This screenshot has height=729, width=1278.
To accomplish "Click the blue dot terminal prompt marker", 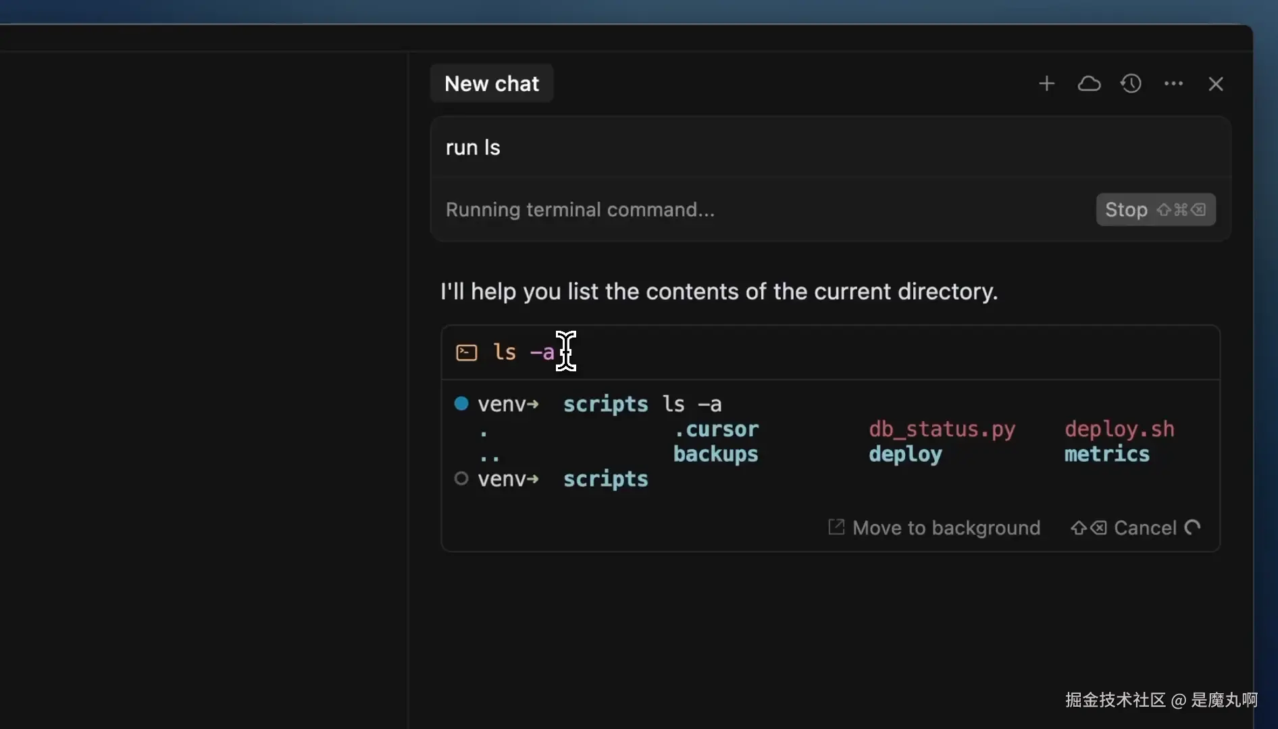I will point(461,404).
